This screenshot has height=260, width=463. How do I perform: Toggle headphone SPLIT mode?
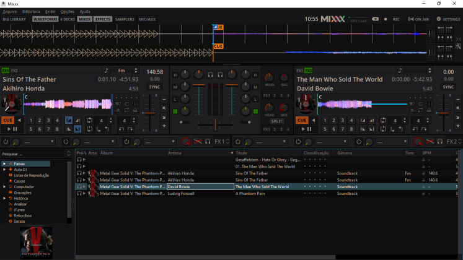tap(276, 121)
